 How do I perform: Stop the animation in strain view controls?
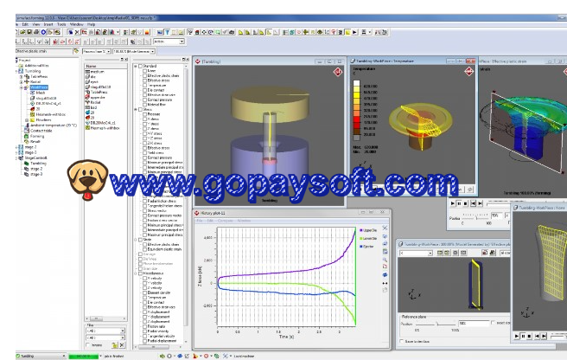point(466,203)
